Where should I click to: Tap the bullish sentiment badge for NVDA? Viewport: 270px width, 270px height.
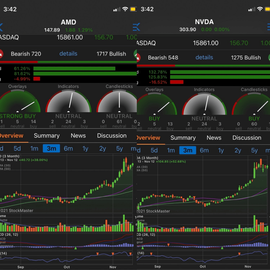[245, 57]
